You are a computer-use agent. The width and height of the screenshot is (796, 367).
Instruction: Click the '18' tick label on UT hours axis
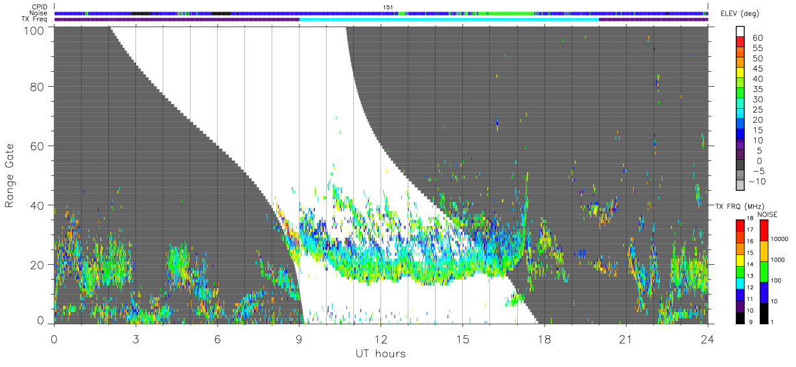pos(544,339)
